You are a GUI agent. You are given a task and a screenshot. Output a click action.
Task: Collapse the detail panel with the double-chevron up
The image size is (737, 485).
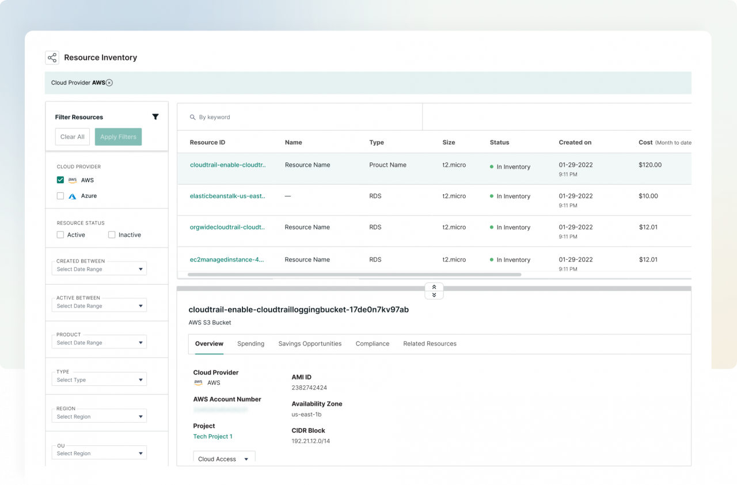pyautogui.click(x=434, y=287)
